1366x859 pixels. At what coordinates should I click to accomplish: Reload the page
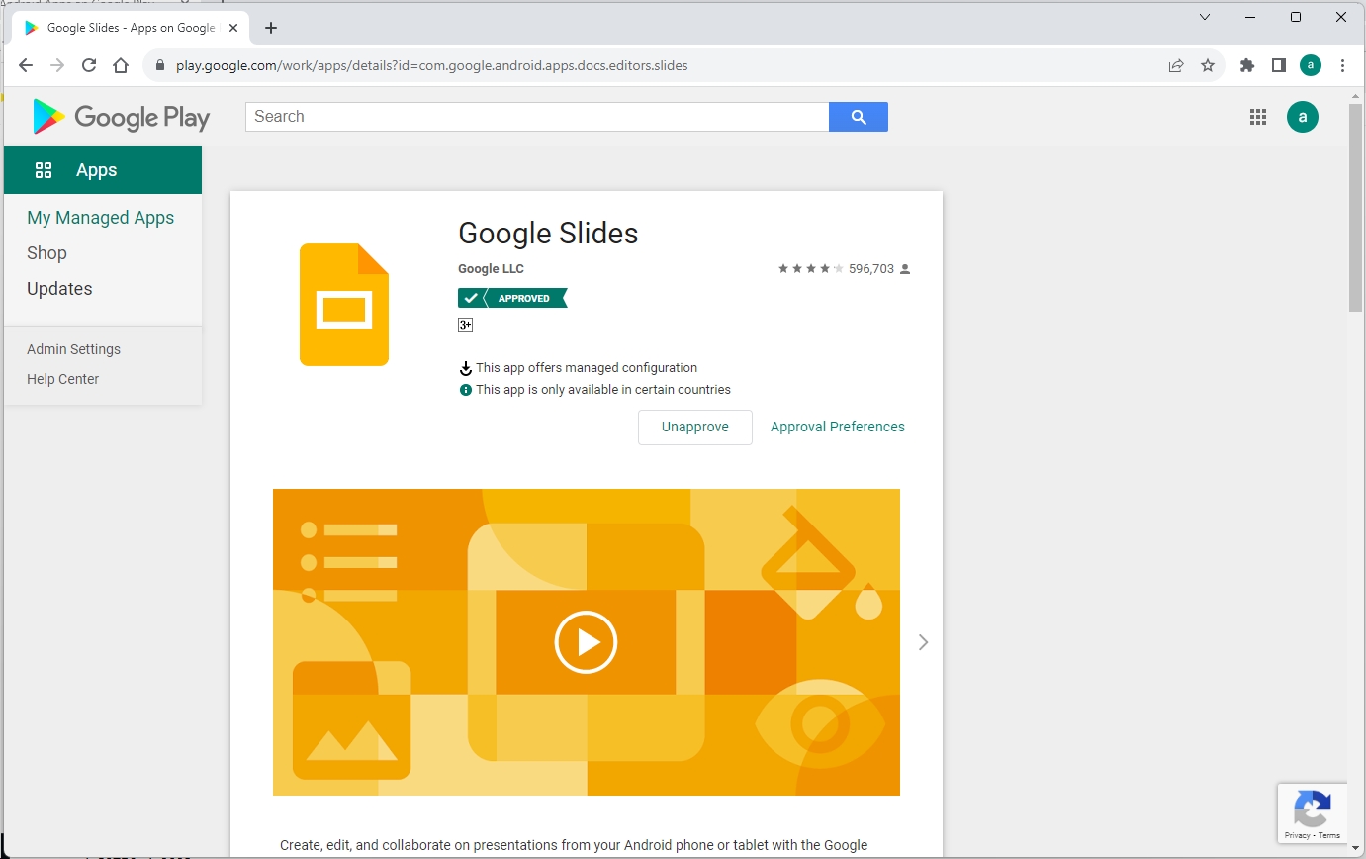tap(89, 65)
